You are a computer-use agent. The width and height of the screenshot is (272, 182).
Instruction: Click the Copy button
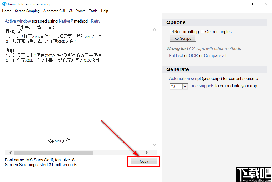(x=144, y=161)
